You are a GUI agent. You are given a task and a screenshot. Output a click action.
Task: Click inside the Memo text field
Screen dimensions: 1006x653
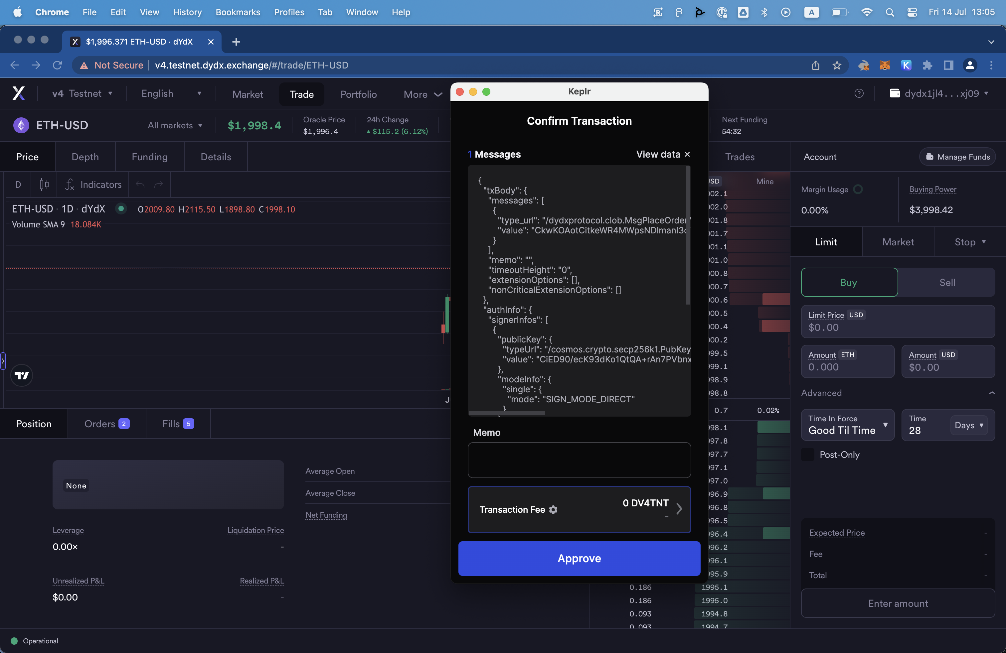pos(579,460)
